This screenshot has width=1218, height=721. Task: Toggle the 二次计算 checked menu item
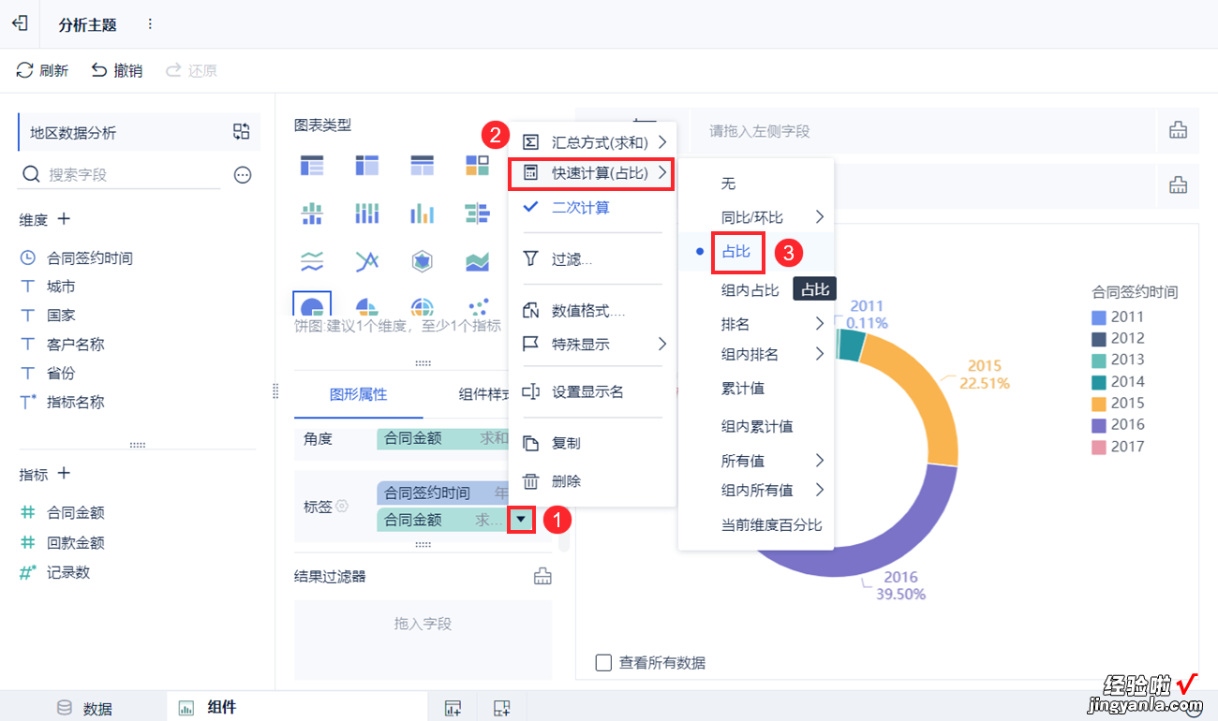click(592, 208)
